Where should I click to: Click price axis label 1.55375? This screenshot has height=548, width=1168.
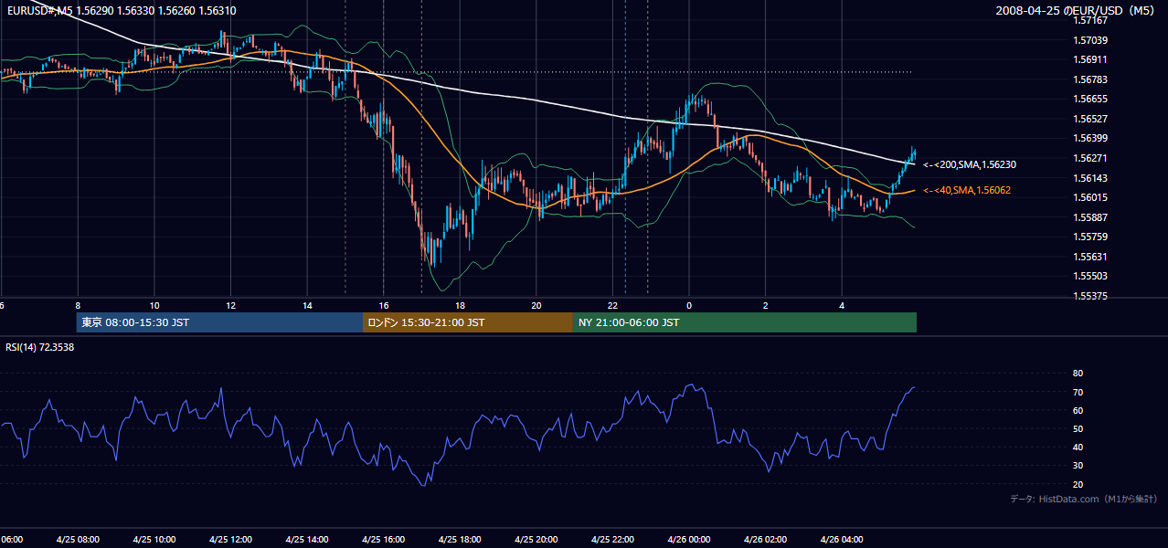pos(1090,296)
